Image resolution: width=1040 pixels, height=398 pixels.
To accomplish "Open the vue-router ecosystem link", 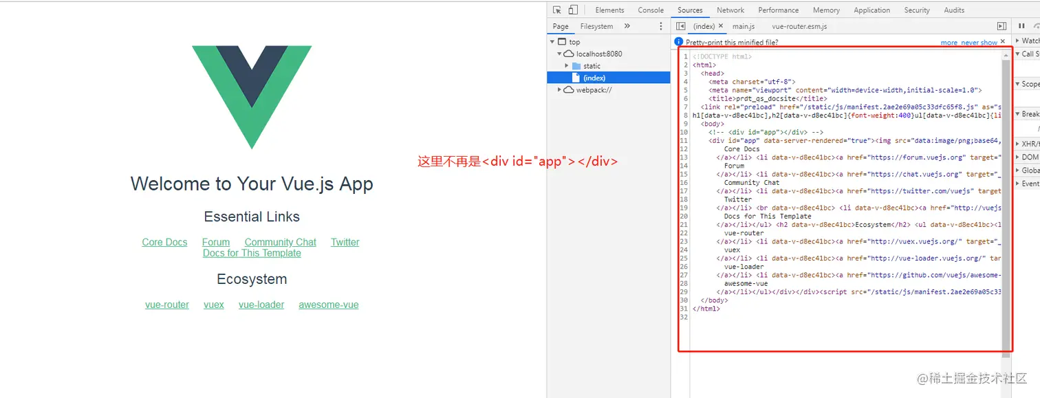I will pos(167,305).
